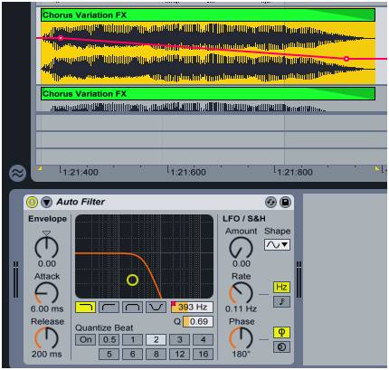
Task: Select the highpass filter type icon
Action: [x=109, y=308]
